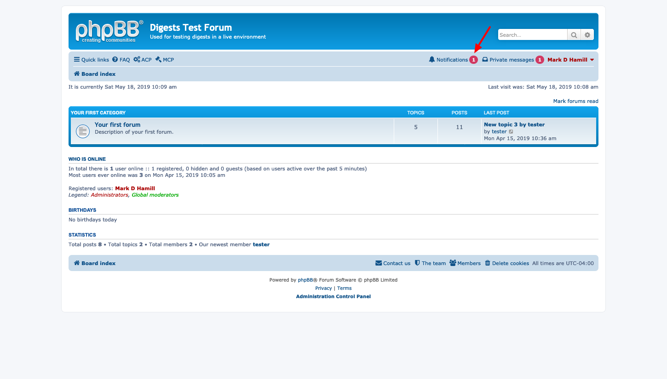Viewport: 667px width, 379px height.
Task: Expand the Quick links menu
Action: (x=92, y=60)
